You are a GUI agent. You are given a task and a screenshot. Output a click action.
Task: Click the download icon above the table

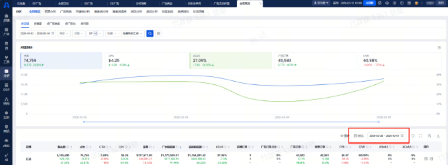coord(438,136)
